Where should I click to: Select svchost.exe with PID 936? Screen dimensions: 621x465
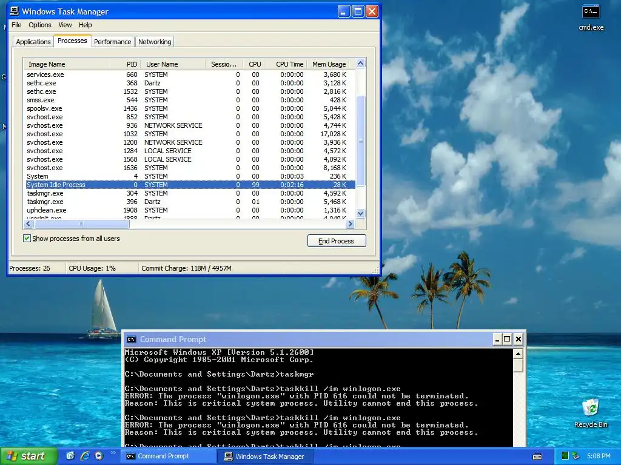coord(189,125)
